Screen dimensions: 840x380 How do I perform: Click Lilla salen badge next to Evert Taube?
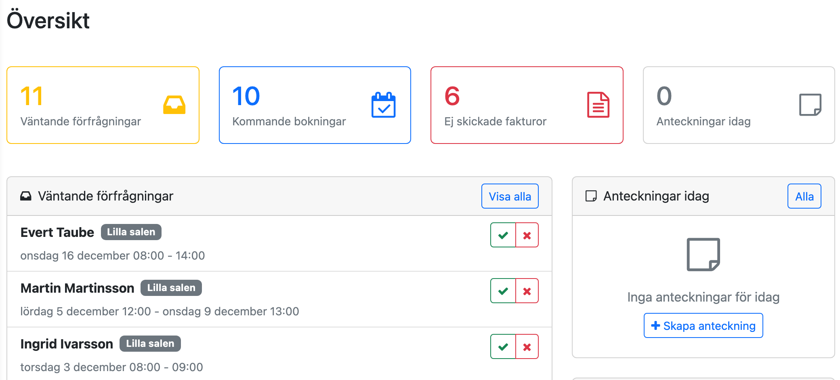pos(131,232)
